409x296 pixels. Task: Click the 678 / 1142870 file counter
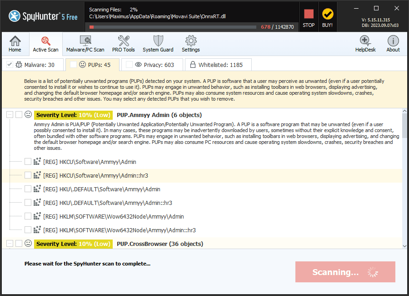click(x=277, y=27)
